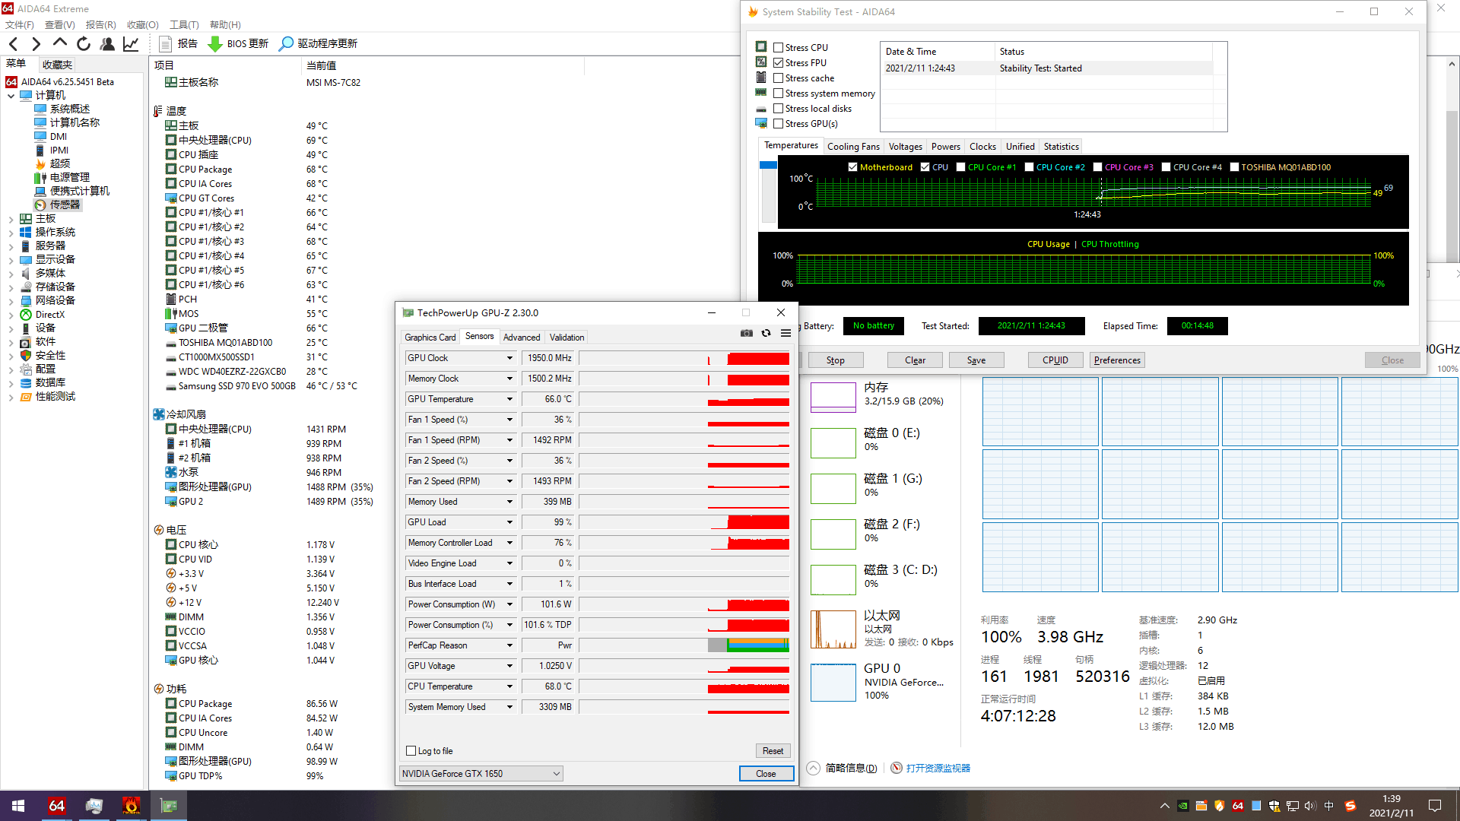The image size is (1460, 821).
Task: Click GPU-Z hamburger menu icon
Action: [x=786, y=333]
